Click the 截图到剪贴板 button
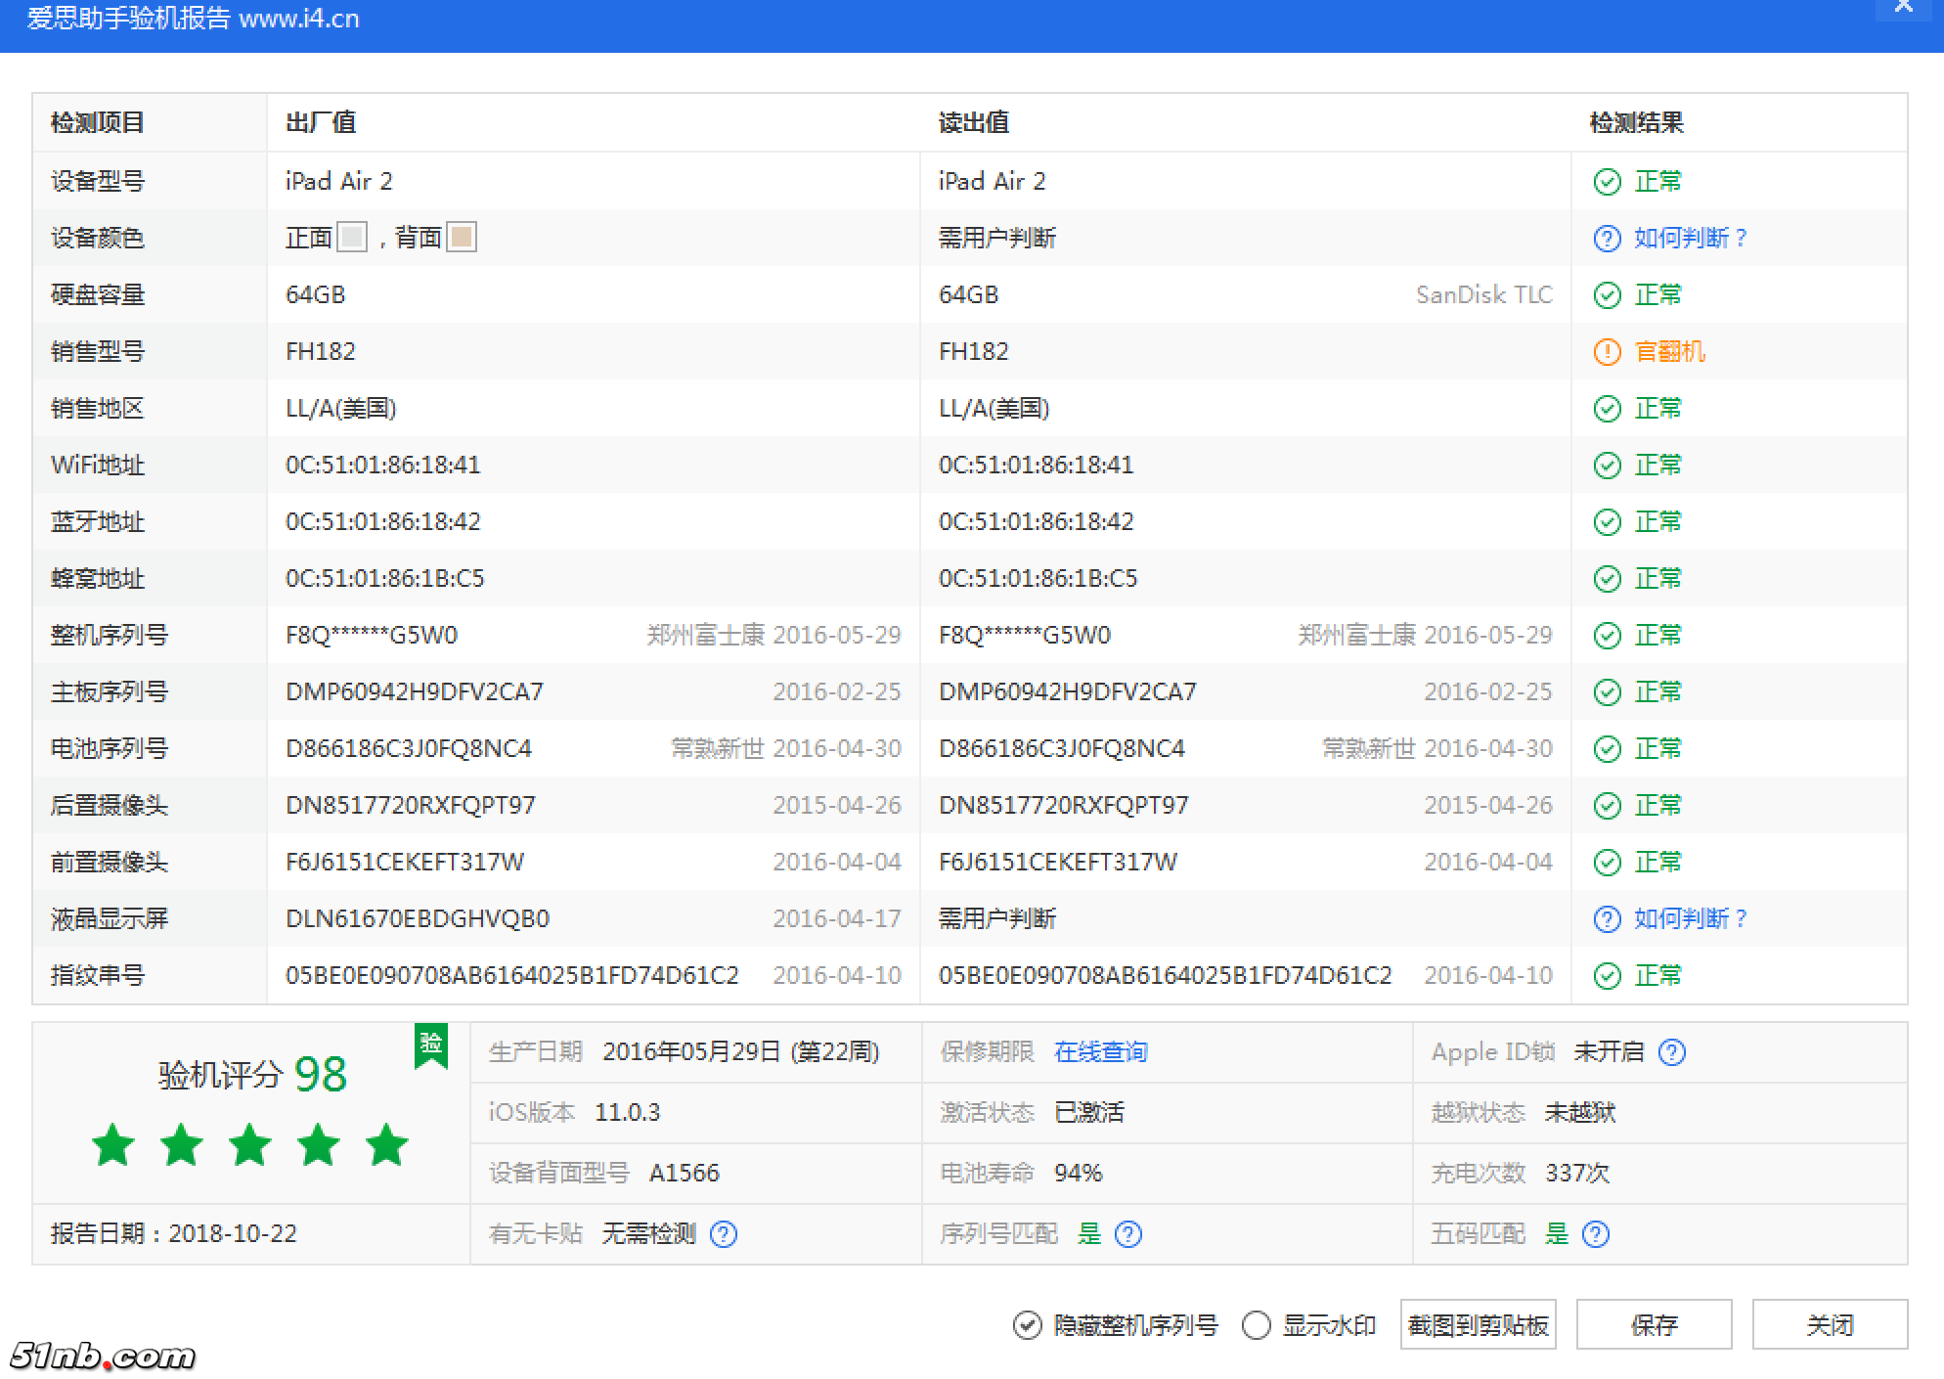Viewport: 1944px width, 1379px height. (x=1478, y=1325)
